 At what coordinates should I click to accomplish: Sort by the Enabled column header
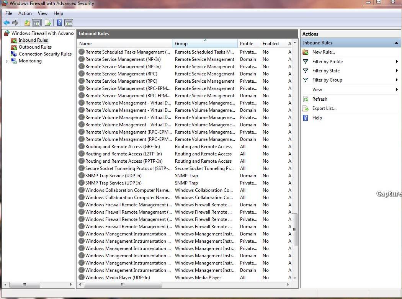pyautogui.click(x=273, y=44)
